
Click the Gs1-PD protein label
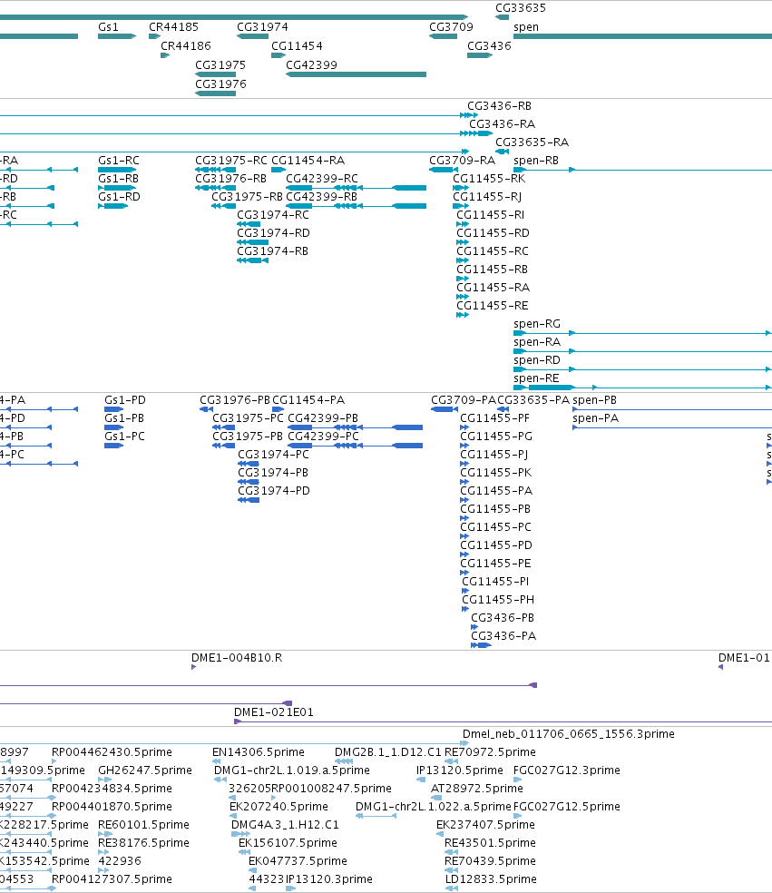[x=124, y=400]
